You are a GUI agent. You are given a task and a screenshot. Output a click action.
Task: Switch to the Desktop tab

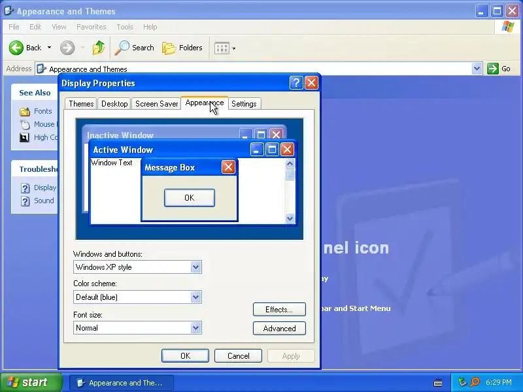[114, 104]
